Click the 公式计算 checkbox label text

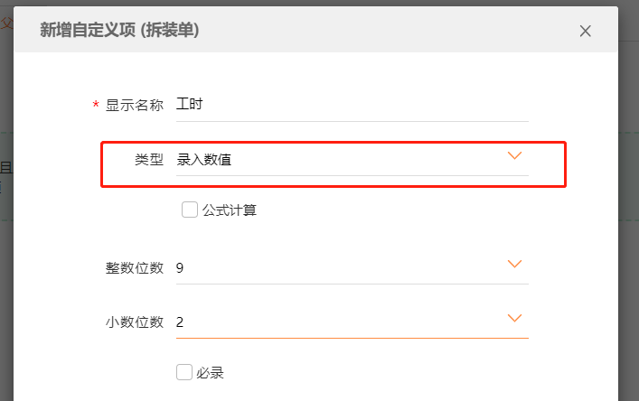[230, 210]
